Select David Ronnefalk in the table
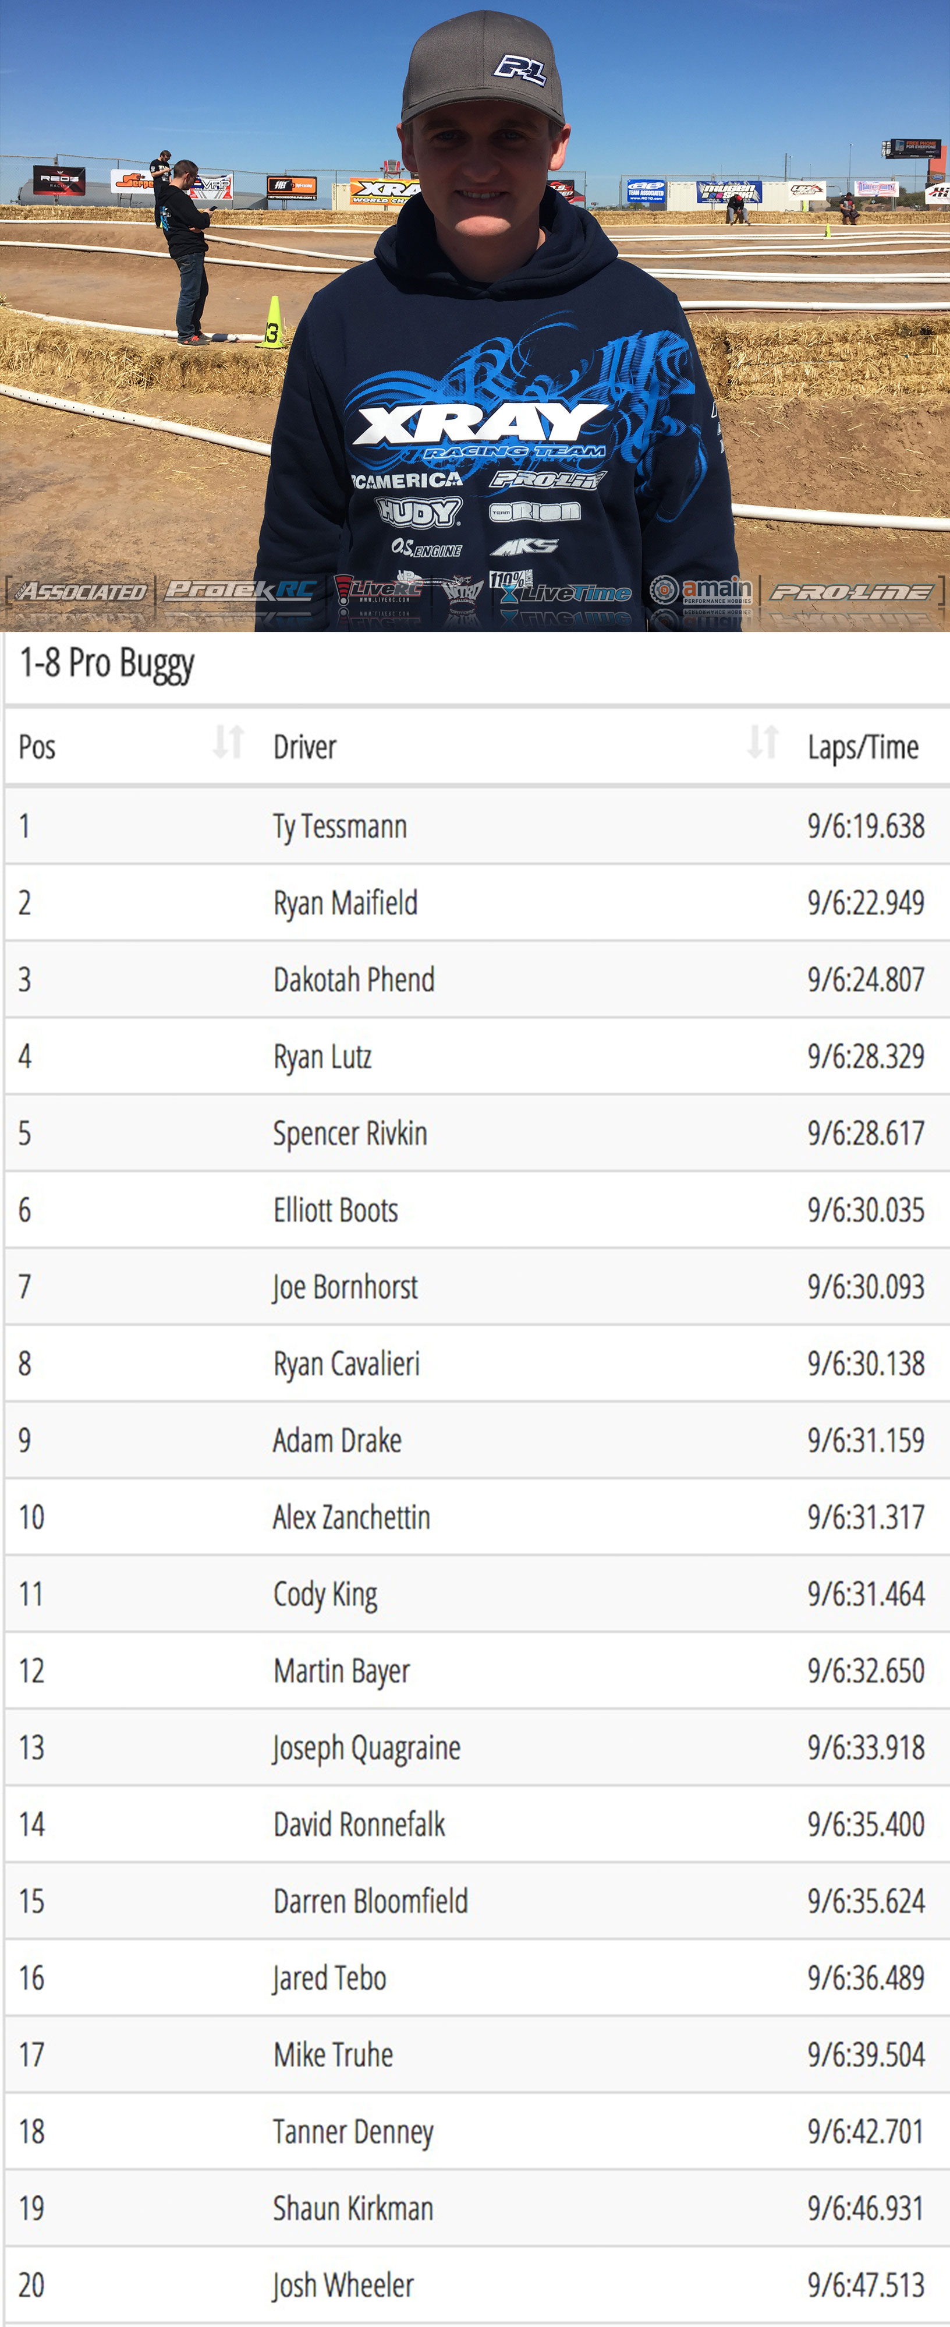Image resolution: width=950 pixels, height=2327 pixels. 359,1824
